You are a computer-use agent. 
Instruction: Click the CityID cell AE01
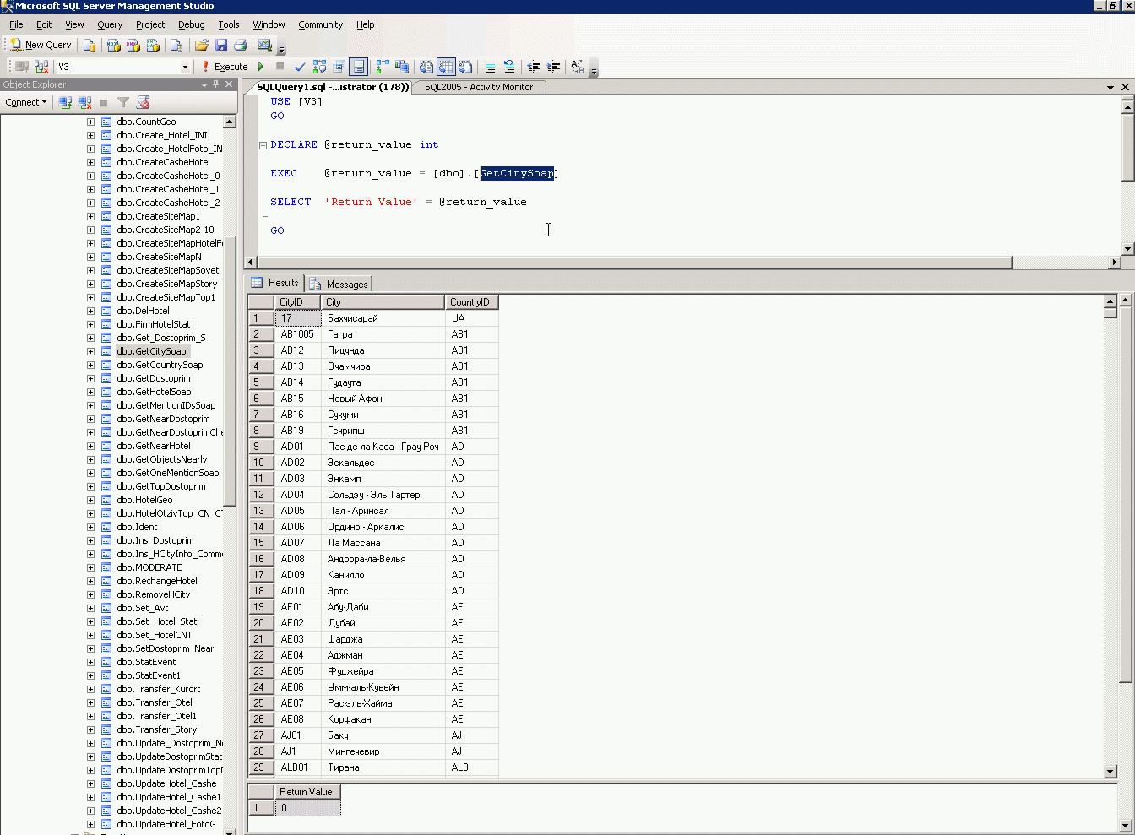pos(298,607)
